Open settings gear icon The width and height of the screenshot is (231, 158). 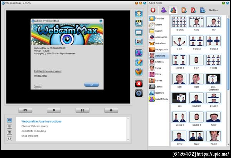tap(139, 93)
